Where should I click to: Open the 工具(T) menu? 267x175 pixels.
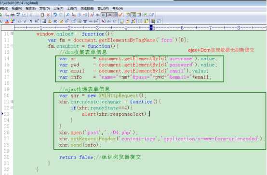point(72,8)
